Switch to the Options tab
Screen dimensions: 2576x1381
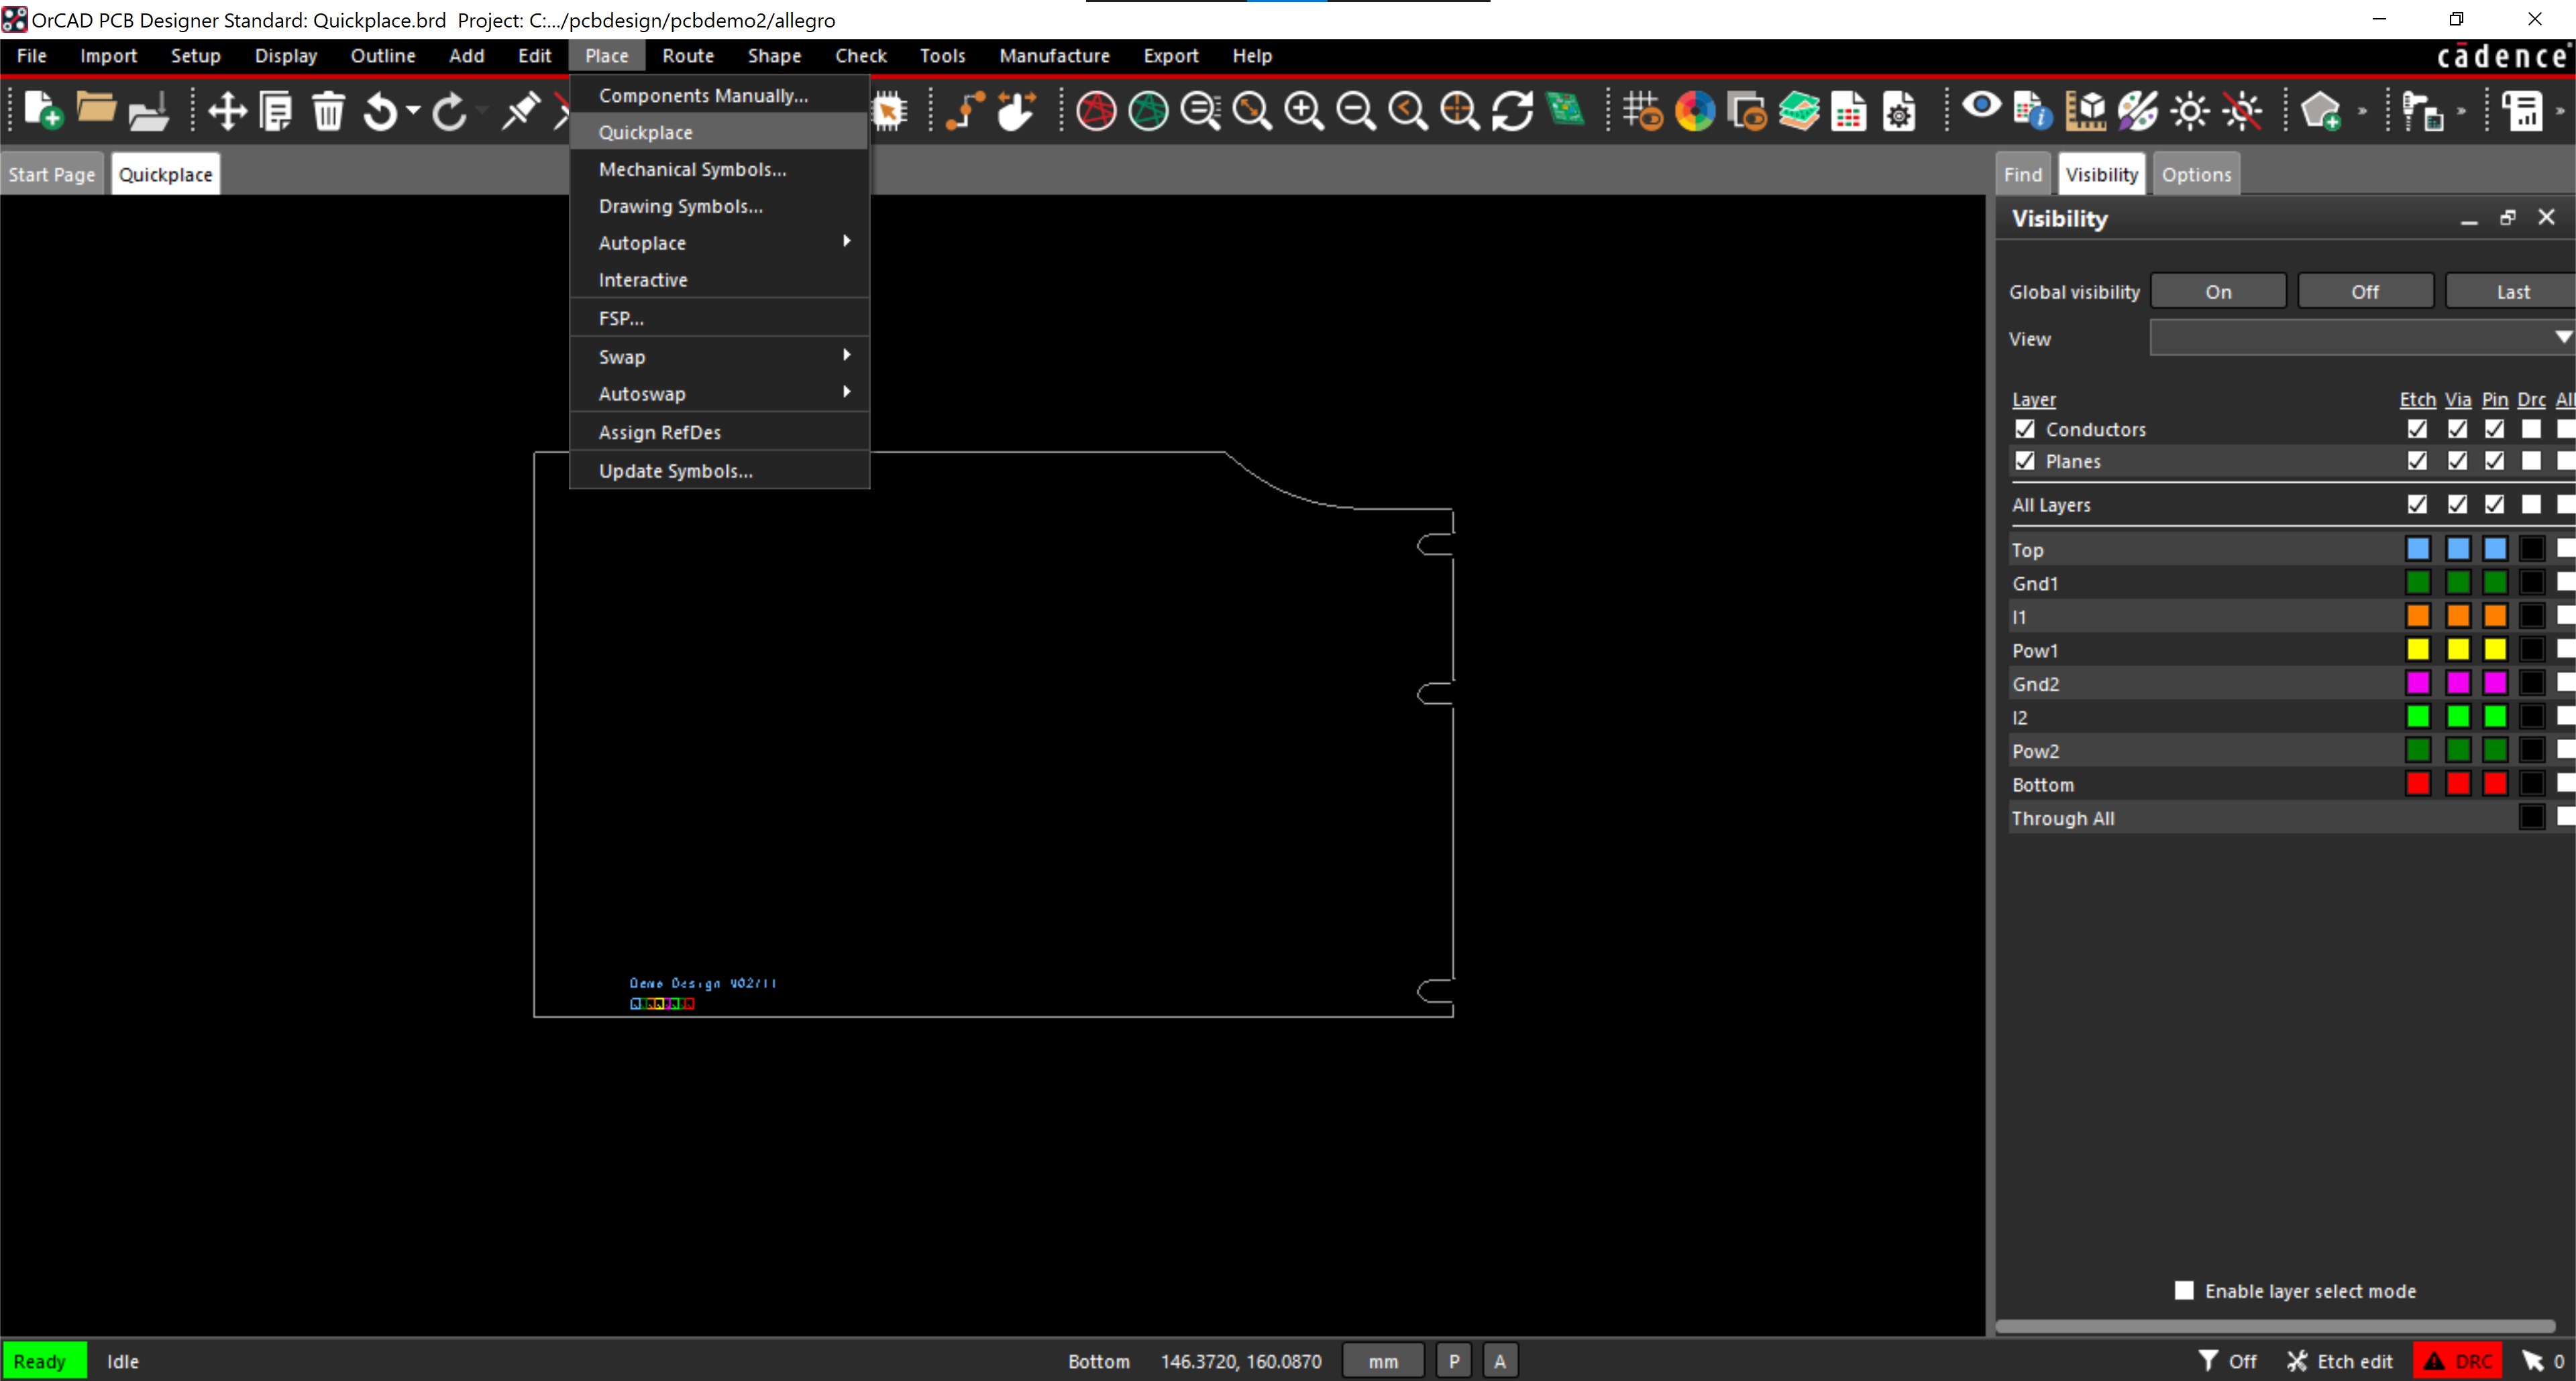[x=2196, y=175]
